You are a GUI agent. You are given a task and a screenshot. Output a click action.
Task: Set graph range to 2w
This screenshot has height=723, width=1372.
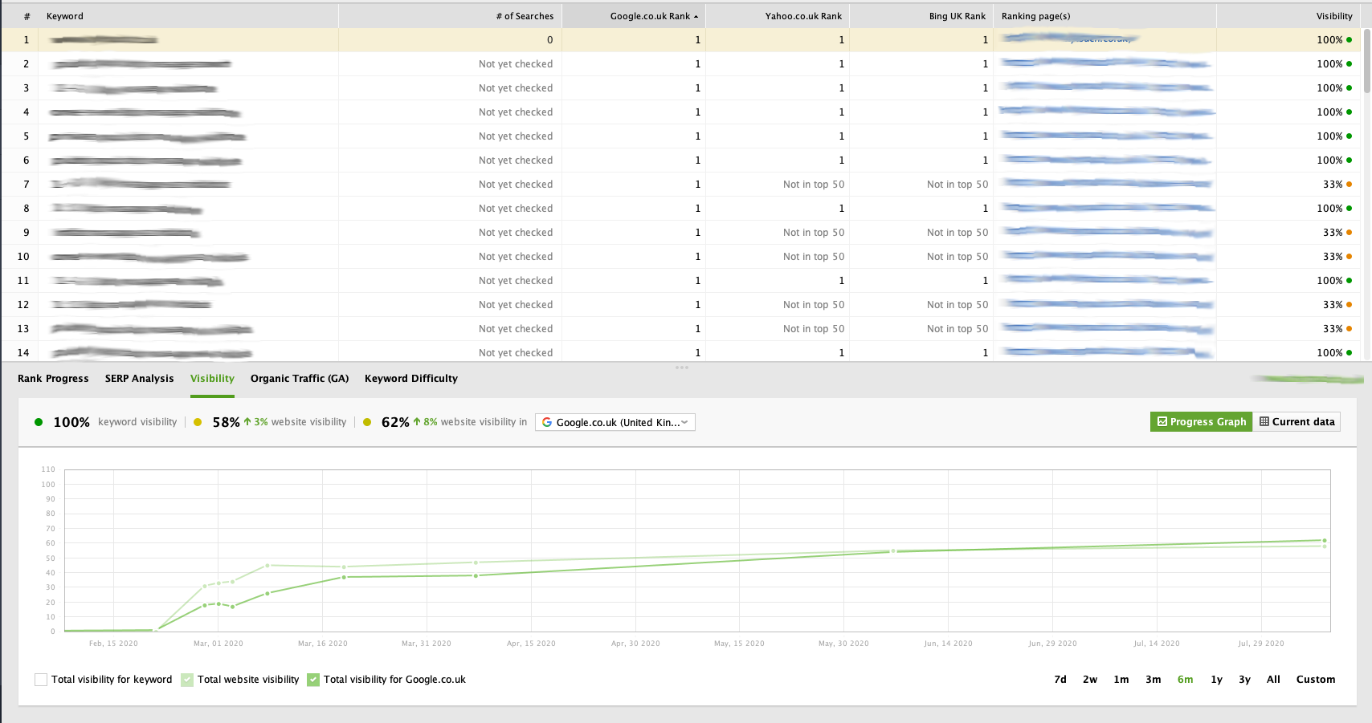tap(1090, 680)
